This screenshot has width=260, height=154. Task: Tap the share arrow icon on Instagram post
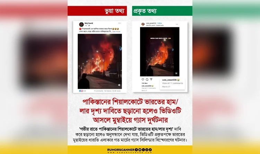[151, 79]
